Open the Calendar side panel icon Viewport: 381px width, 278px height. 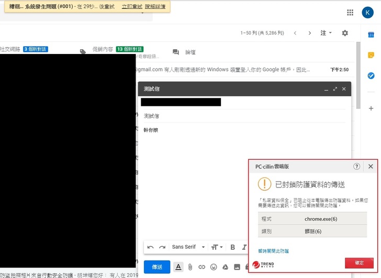(x=371, y=35)
